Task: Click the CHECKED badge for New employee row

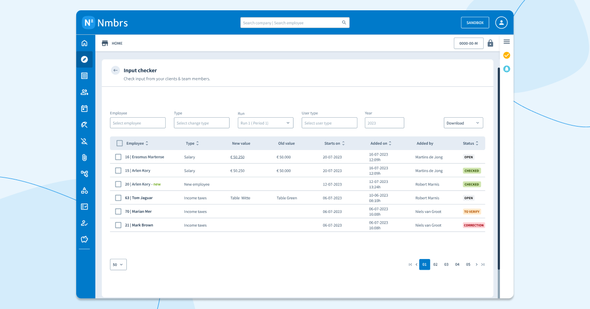Action: [x=472, y=184]
